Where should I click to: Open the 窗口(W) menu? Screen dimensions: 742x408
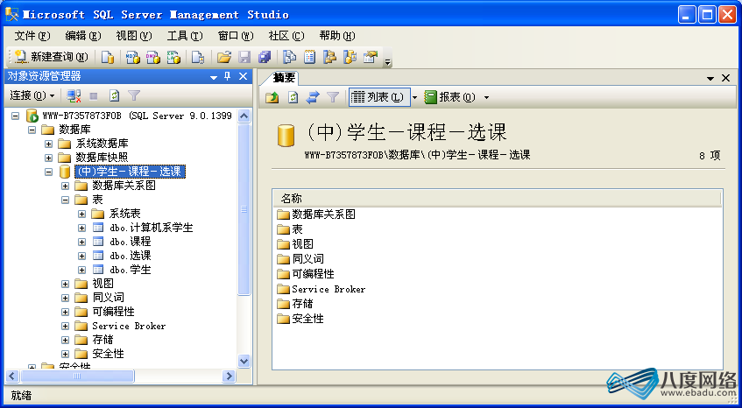tap(236, 36)
